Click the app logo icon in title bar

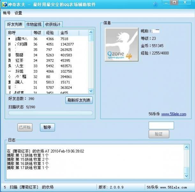pos(4,4)
